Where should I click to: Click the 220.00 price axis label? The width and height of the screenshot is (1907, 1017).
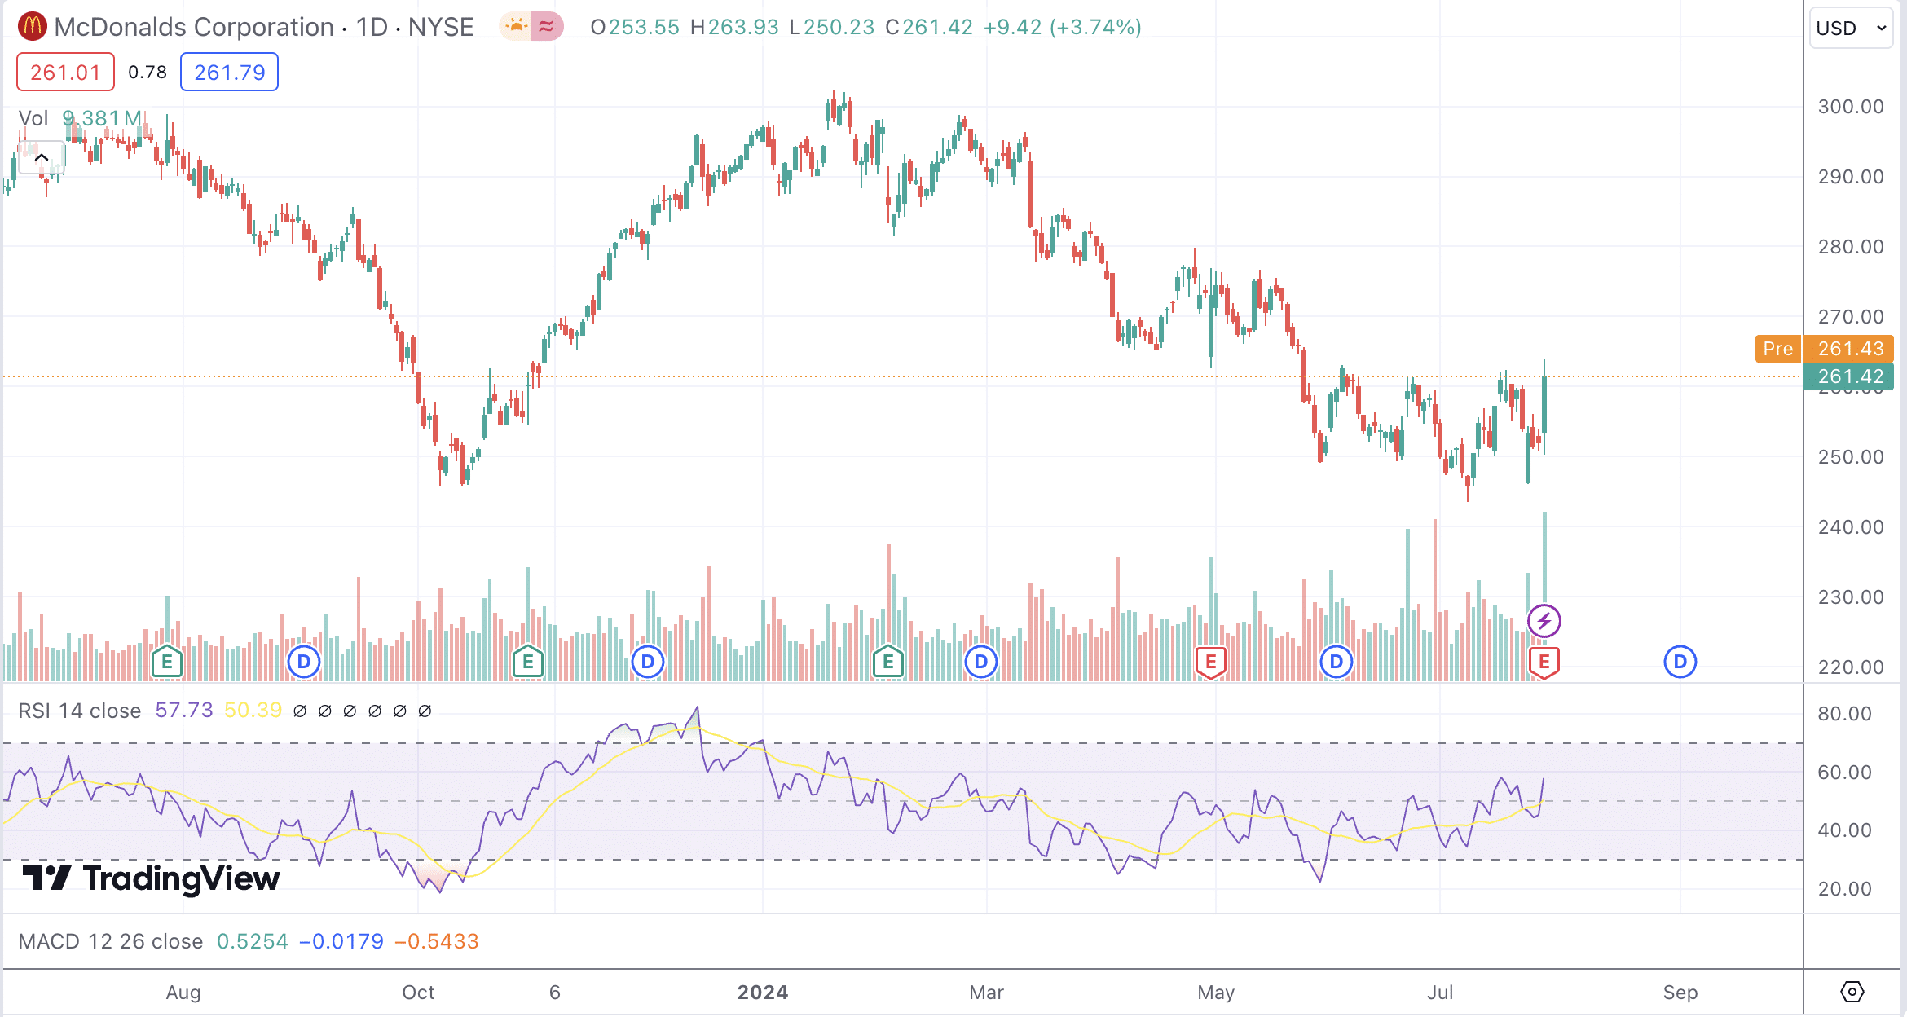(x=1851, y=667)
